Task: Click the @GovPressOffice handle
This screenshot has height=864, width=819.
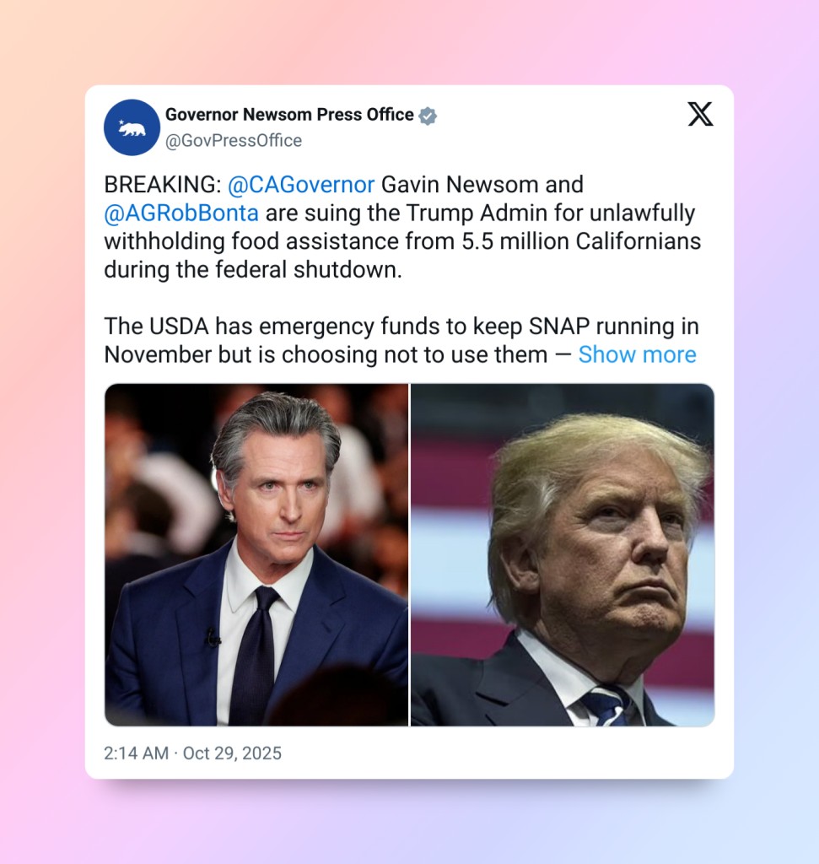Action: pos(234,141)
